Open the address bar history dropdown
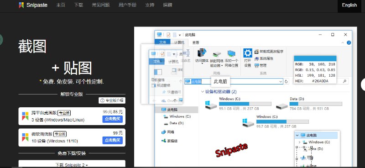The image size is (365, 168). 281,81
